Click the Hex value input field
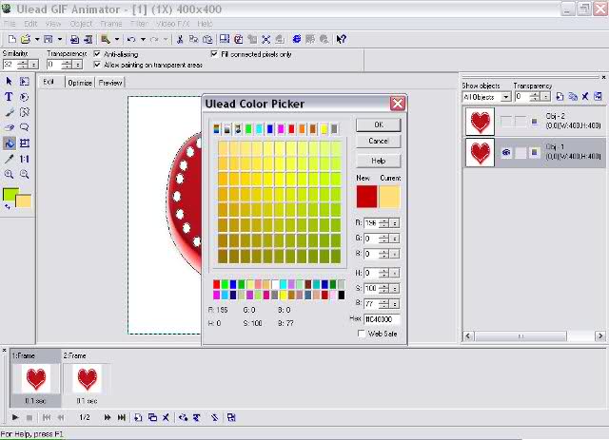This screenshot has height=440, width=609. 382,319
